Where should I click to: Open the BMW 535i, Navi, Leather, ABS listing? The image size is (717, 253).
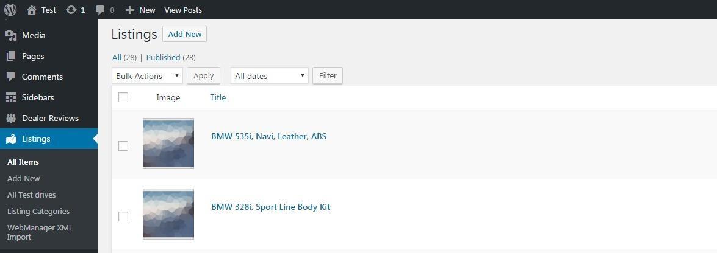(x=268, y=136)
